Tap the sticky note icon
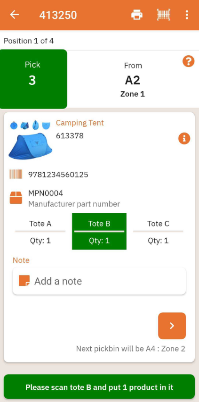Screen dimensions: 199x402 (24, 281)
